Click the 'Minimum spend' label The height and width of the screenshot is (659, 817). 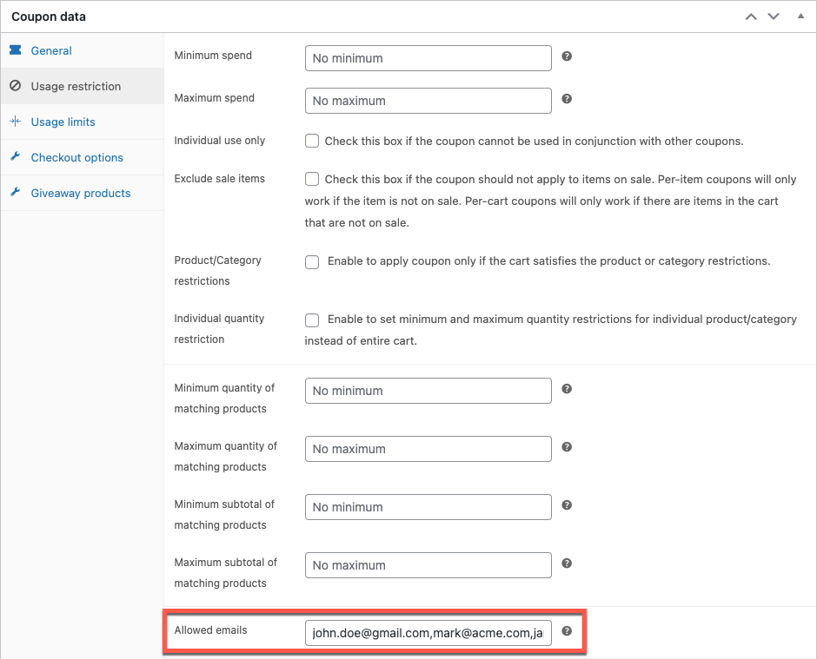pyautogui.click(x=213, y=56)
